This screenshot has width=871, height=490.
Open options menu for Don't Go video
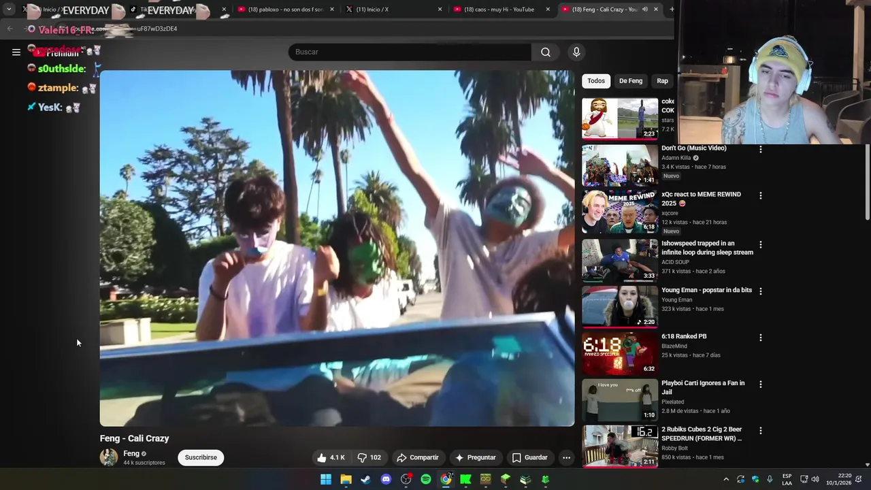click(761, 149)
